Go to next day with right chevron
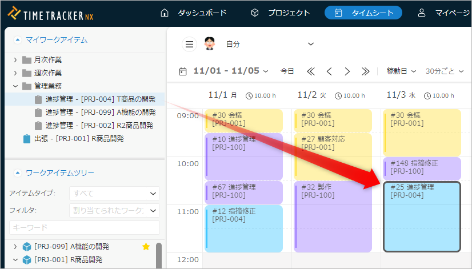This screenshot has width=472, height=269. pos(347,71)
